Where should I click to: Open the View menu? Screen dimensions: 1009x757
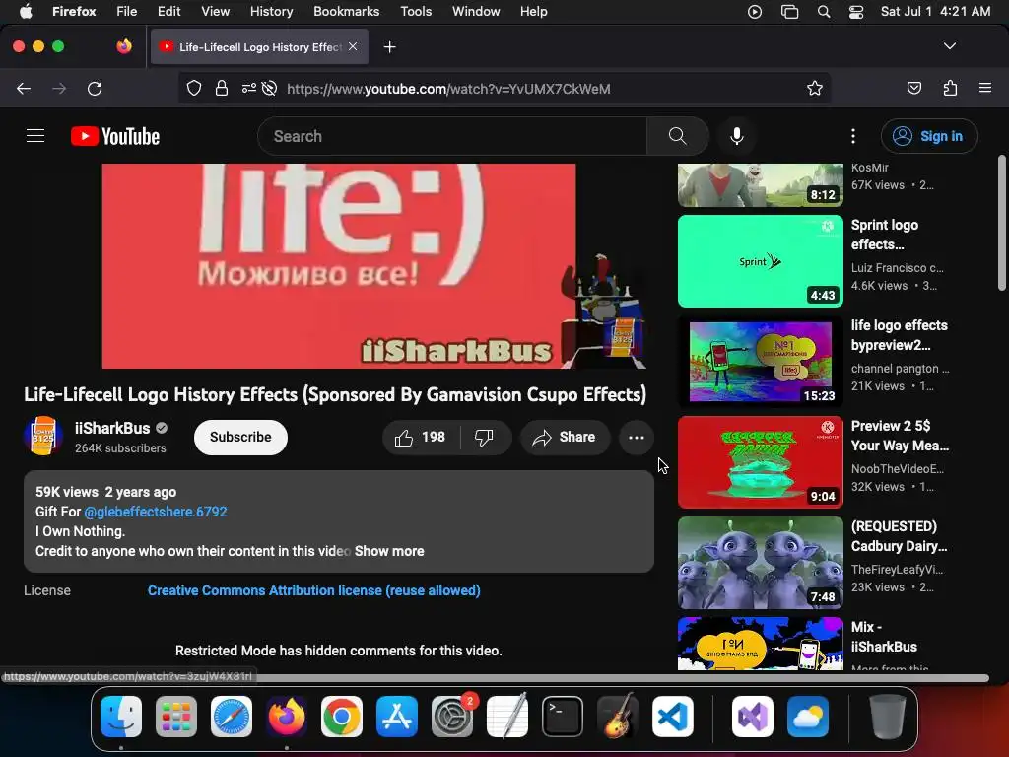tap(215, 11)
